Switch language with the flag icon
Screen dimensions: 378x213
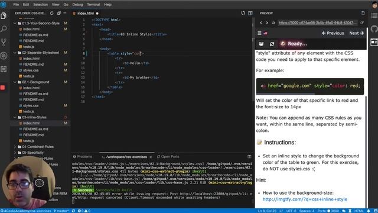tap(265, 33)
